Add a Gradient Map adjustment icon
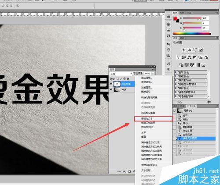The width and height of the screenshot is (220, 185). click(x=198, y=65)
